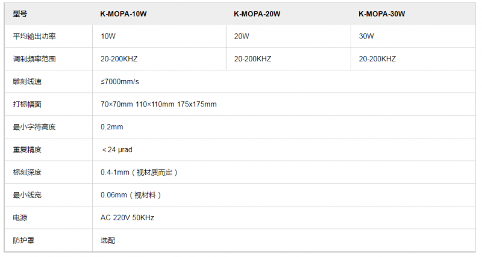The image size is (482, 257).
Task: Click the K-MOPA-30W column header
Action: point(381,14)
